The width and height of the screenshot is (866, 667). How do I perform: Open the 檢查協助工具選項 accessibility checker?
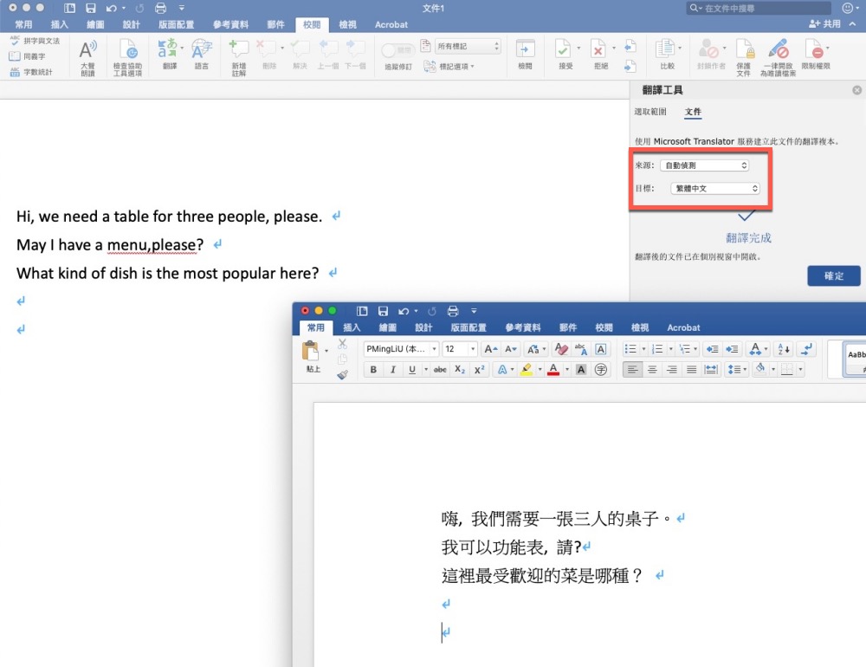coord(127,50)
